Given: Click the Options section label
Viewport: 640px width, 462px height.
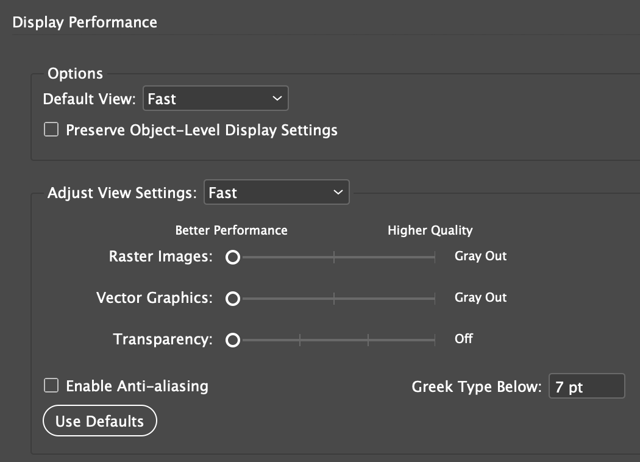Looking at the screenshot, I should point(75,74).
